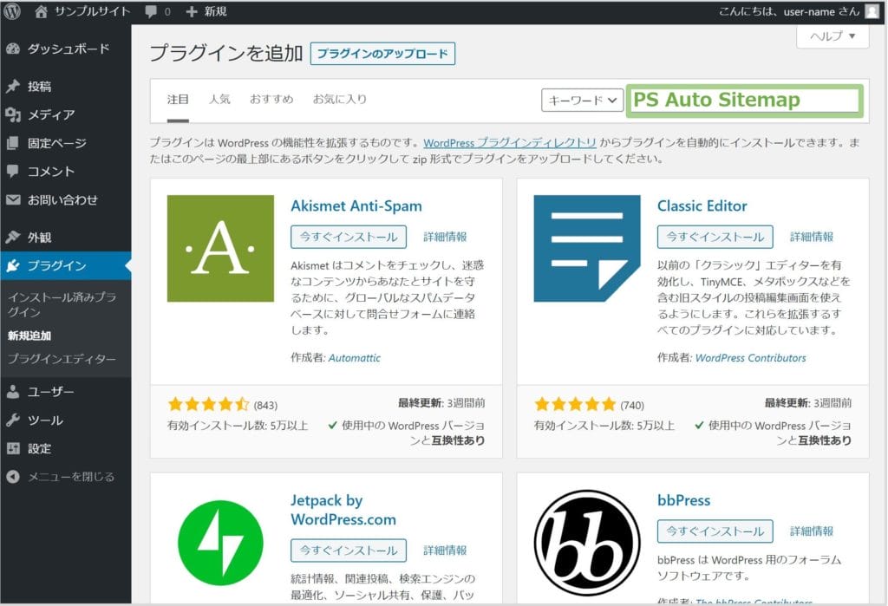
Task: Go to ダッシュボード in the sidebar
Action: (x=69, y=49)
